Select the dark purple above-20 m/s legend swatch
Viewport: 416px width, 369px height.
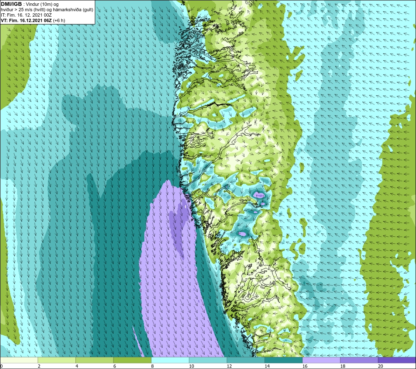pos(396,360)
